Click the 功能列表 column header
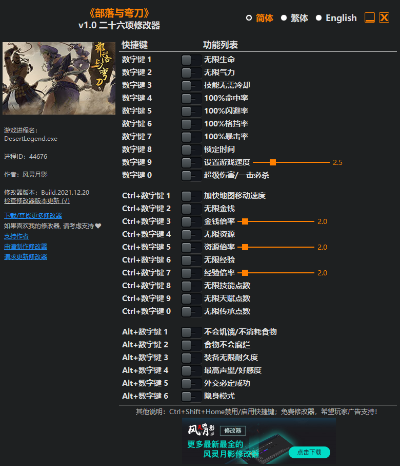Image resolution: width=400 pixels, height=466 pixels. [x=221, y=45]
